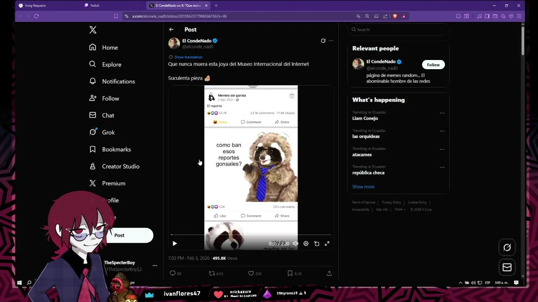Open El CondeNado avatar in Relevant people

pos(358,64)
